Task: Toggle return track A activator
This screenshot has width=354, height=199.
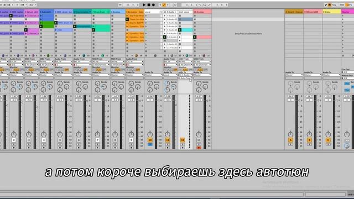Action: point(290,140)
